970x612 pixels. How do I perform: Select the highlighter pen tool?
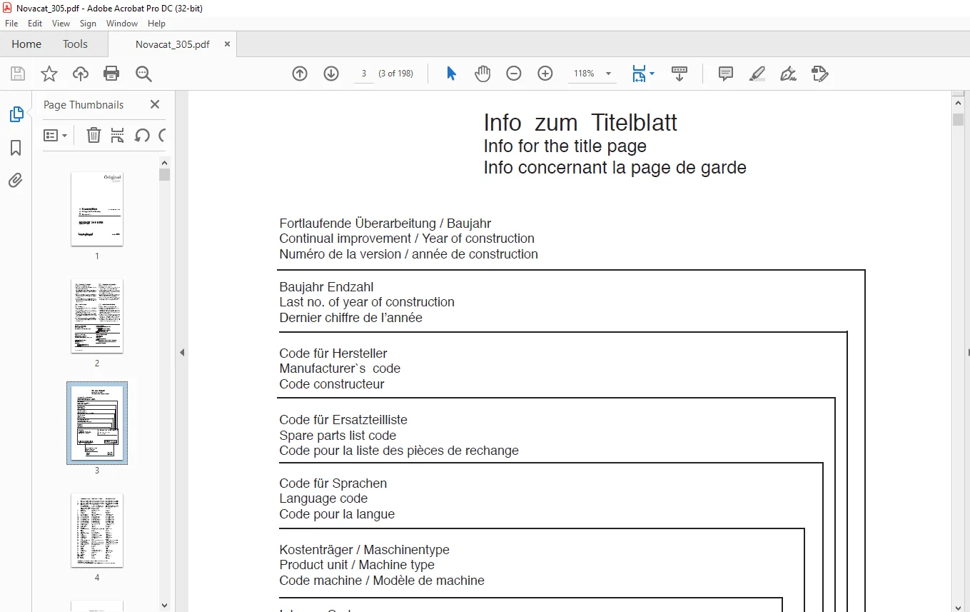(x=757, y=74)
